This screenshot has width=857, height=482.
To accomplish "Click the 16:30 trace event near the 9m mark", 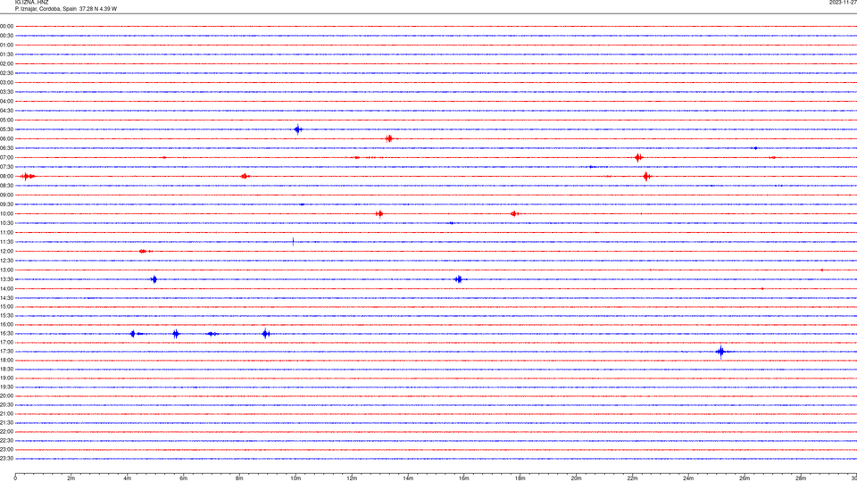I will 266,333.
